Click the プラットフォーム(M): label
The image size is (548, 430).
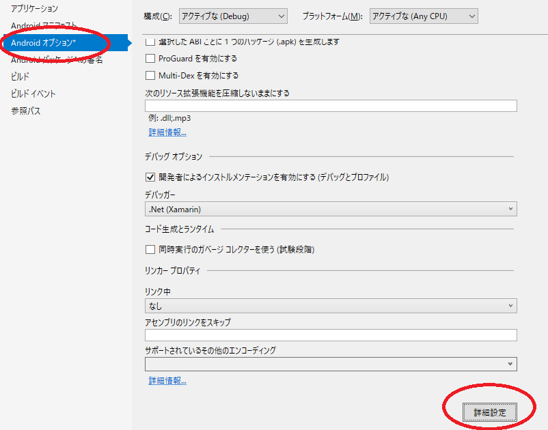[x=332, y=16]
